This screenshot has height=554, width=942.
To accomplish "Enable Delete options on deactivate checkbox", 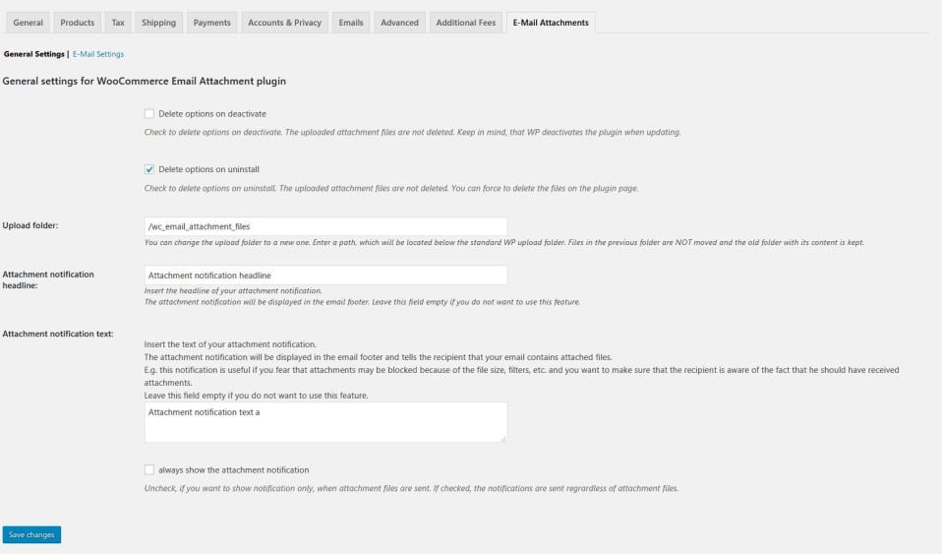I will pyautogui.click(x=149, y=114).
